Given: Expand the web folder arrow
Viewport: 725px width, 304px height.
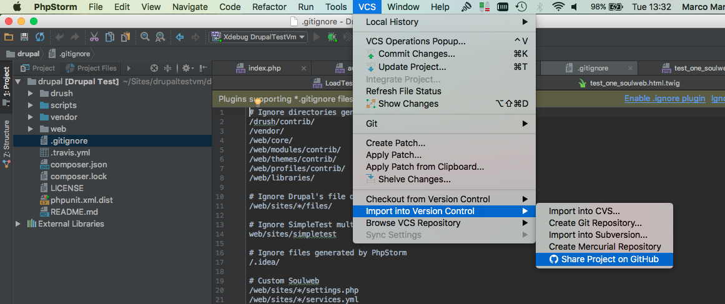Looking at the screenshot, I should pyautogui.click(x=31, y=129).
